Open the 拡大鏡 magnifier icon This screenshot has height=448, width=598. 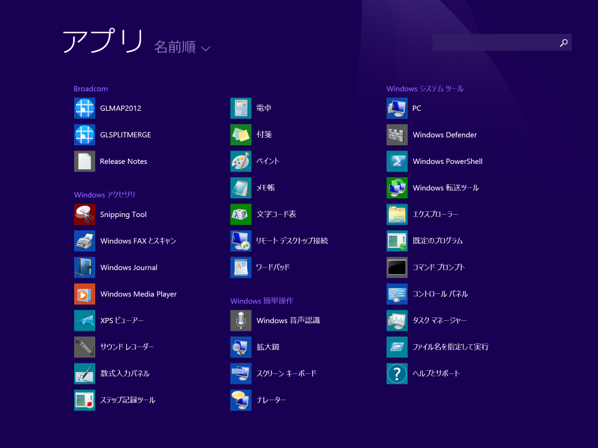(x=241, y=347)
